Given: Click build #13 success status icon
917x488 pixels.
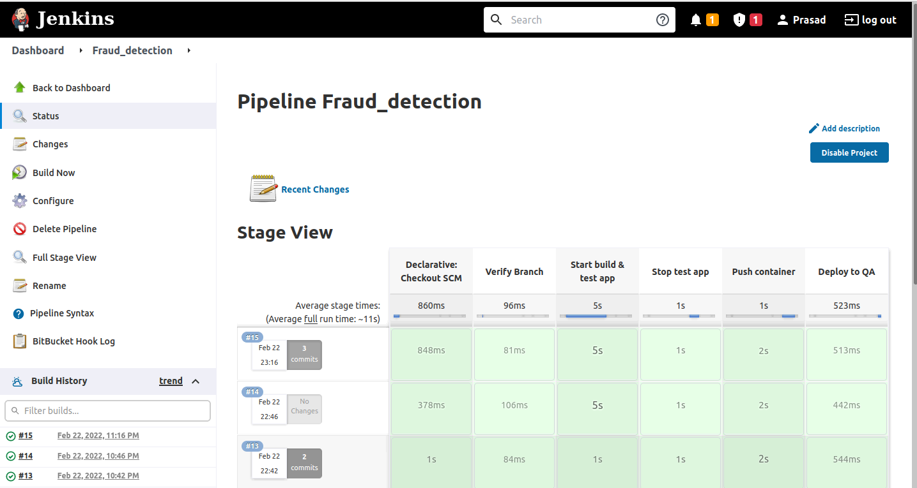Looking at the screenshot, I should [10, 476].
